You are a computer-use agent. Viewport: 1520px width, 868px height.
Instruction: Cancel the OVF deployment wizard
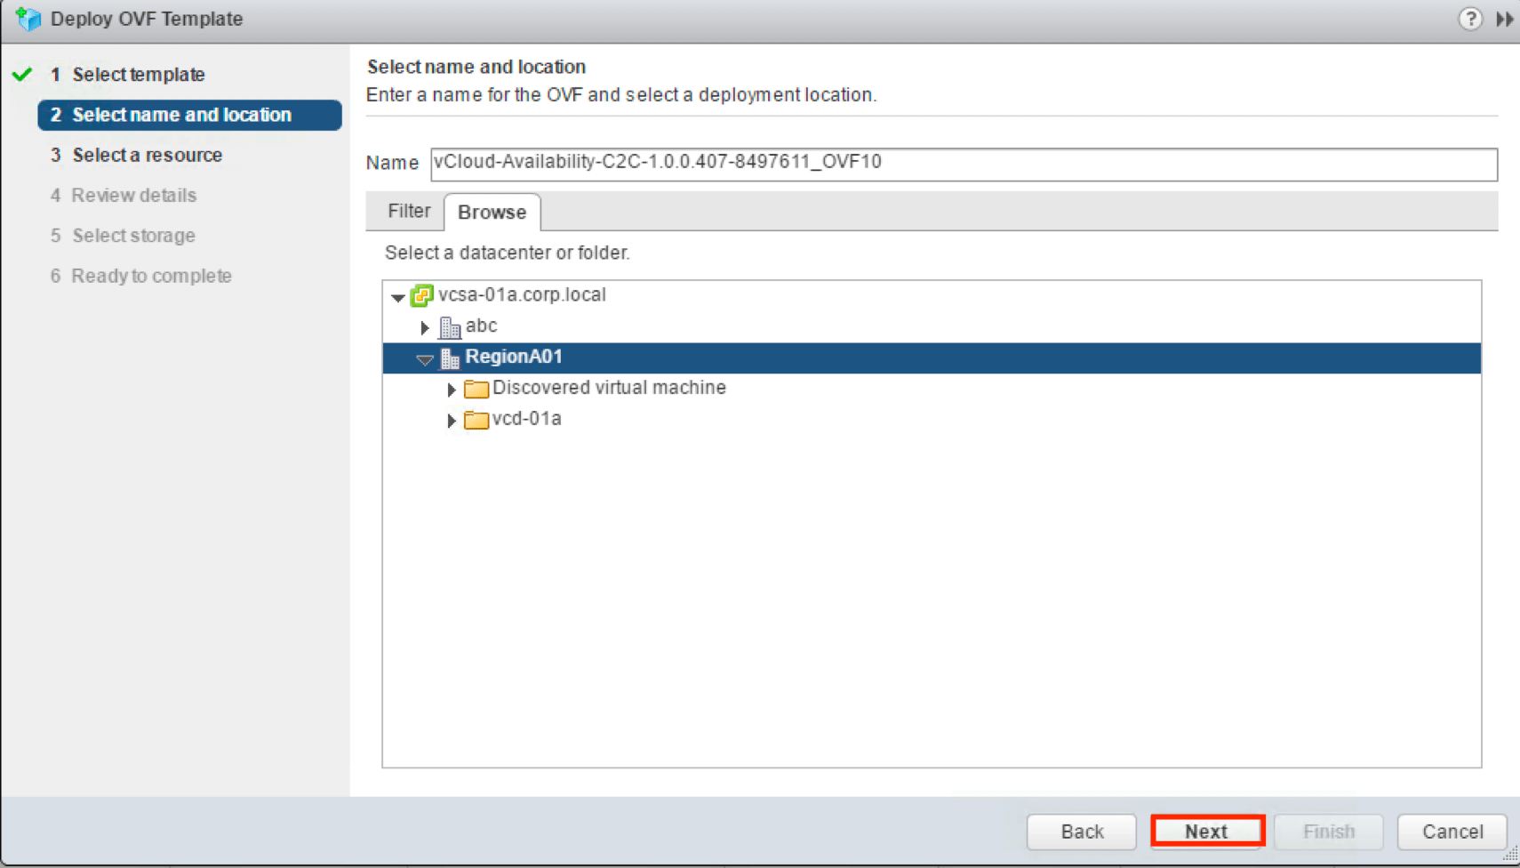click(x=1452, y=832)
